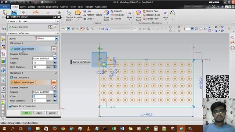Collapse the Direction 2 group

[x=56, y=73]
